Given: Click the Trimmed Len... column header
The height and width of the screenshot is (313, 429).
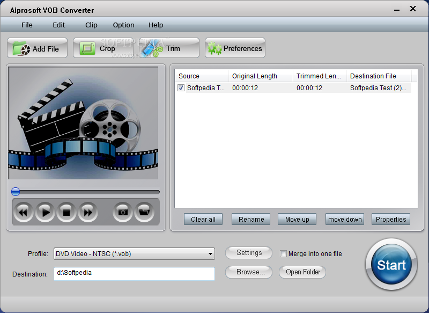Looking at the screenshot, I should tap(320, 76).
